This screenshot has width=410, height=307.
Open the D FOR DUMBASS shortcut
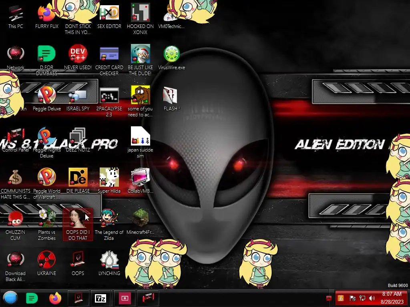(46, 61)
